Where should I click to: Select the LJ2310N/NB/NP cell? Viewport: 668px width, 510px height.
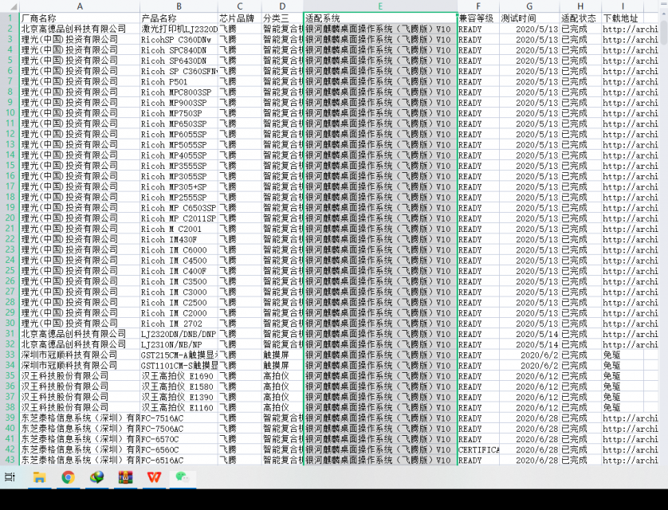click(x=179, y=344)
